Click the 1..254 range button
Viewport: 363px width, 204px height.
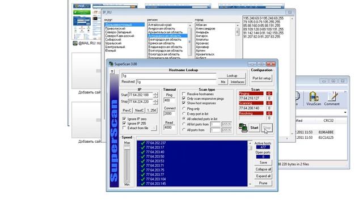tap(151, 110)
